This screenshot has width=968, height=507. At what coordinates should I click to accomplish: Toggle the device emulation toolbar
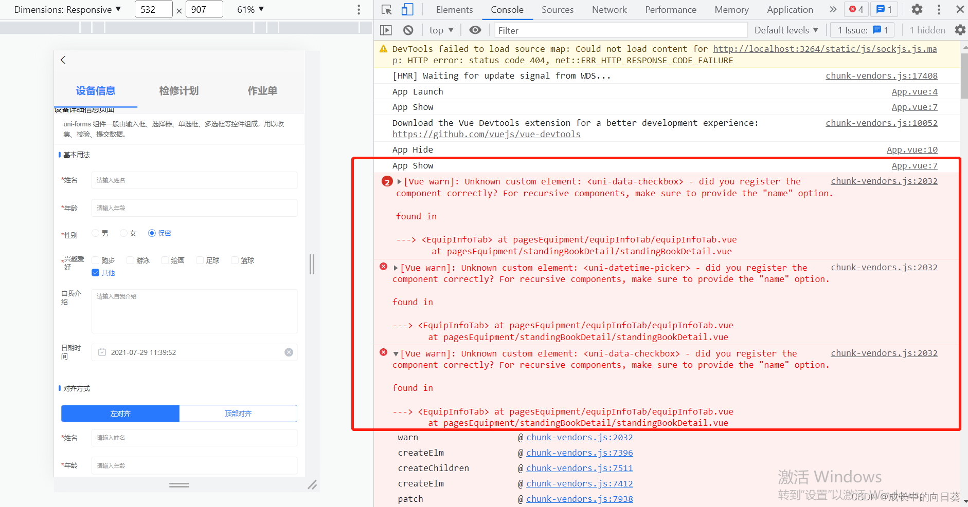tap(408, 9)
